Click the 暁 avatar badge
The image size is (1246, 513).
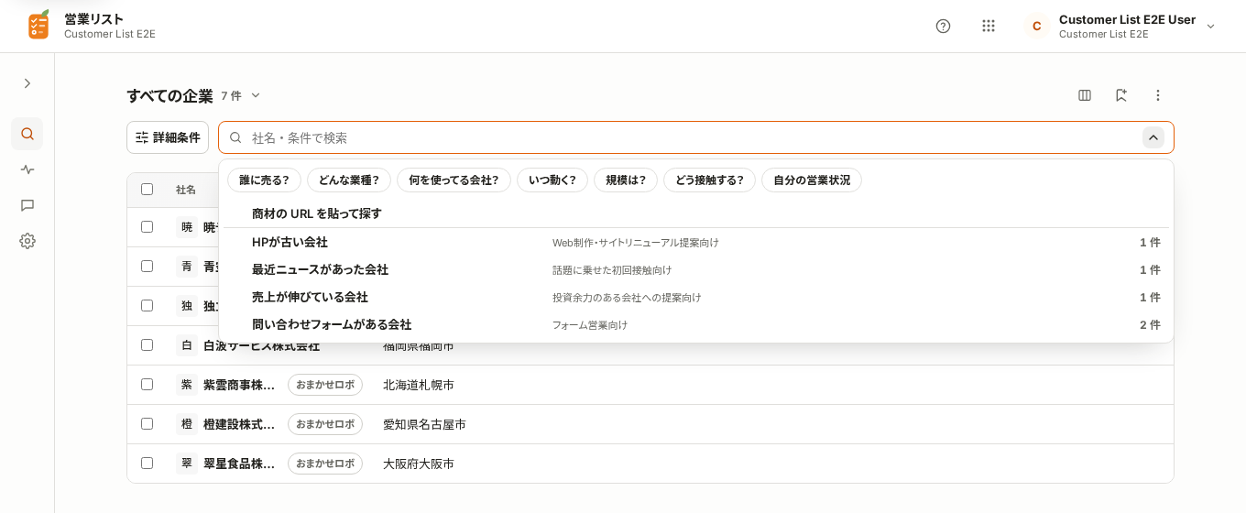tap(187, 227)
